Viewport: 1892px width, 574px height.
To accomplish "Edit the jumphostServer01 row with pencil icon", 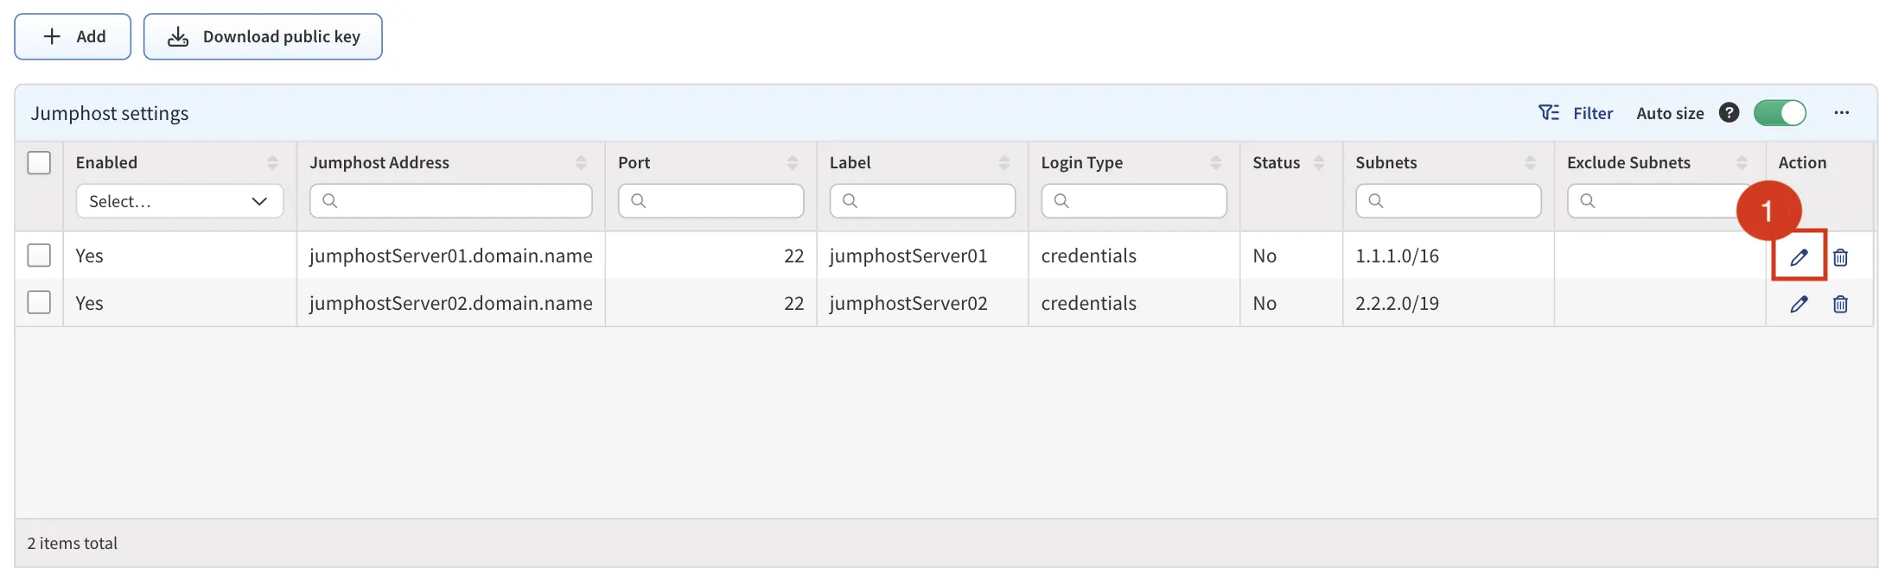I will [x=1798, y=257].
